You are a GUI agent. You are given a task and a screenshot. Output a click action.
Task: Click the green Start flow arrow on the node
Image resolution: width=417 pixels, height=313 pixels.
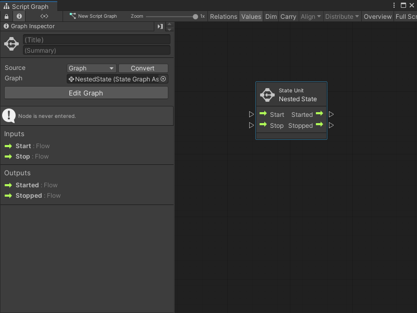point(263,114)
